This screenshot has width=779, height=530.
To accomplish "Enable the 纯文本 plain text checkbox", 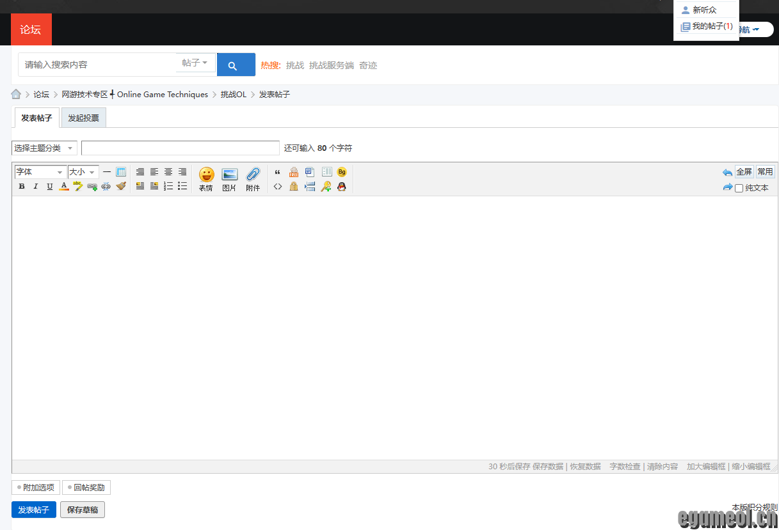I will tap(739, 188).
